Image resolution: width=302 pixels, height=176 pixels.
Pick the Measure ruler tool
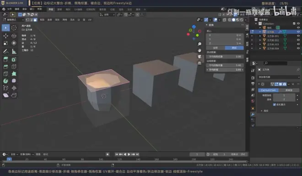14,51
